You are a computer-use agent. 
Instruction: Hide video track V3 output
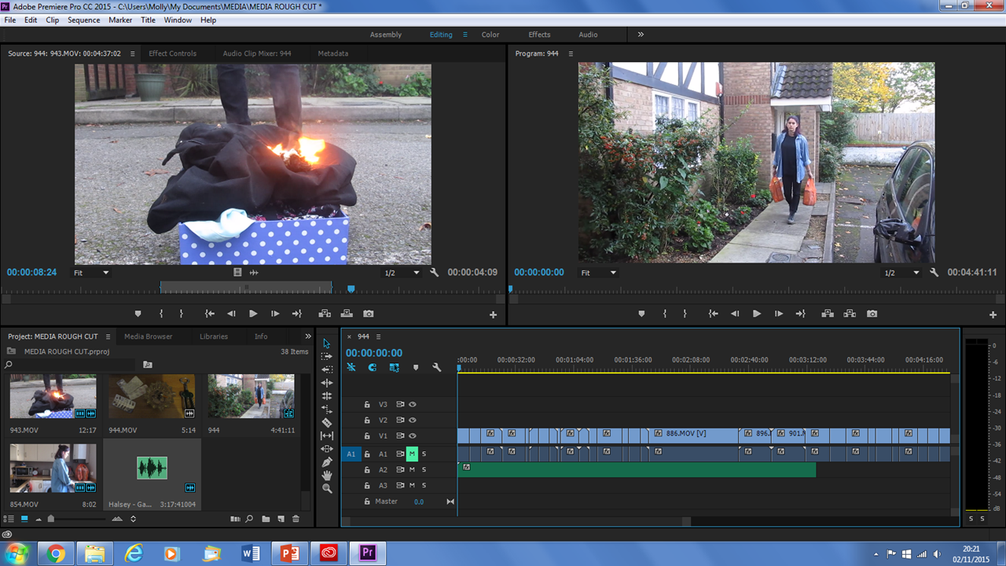(412, 405)
